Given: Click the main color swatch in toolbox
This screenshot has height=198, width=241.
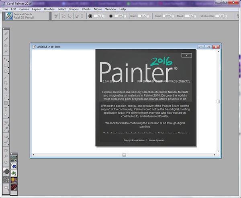Looking at the screenshot, I should 6,172.
